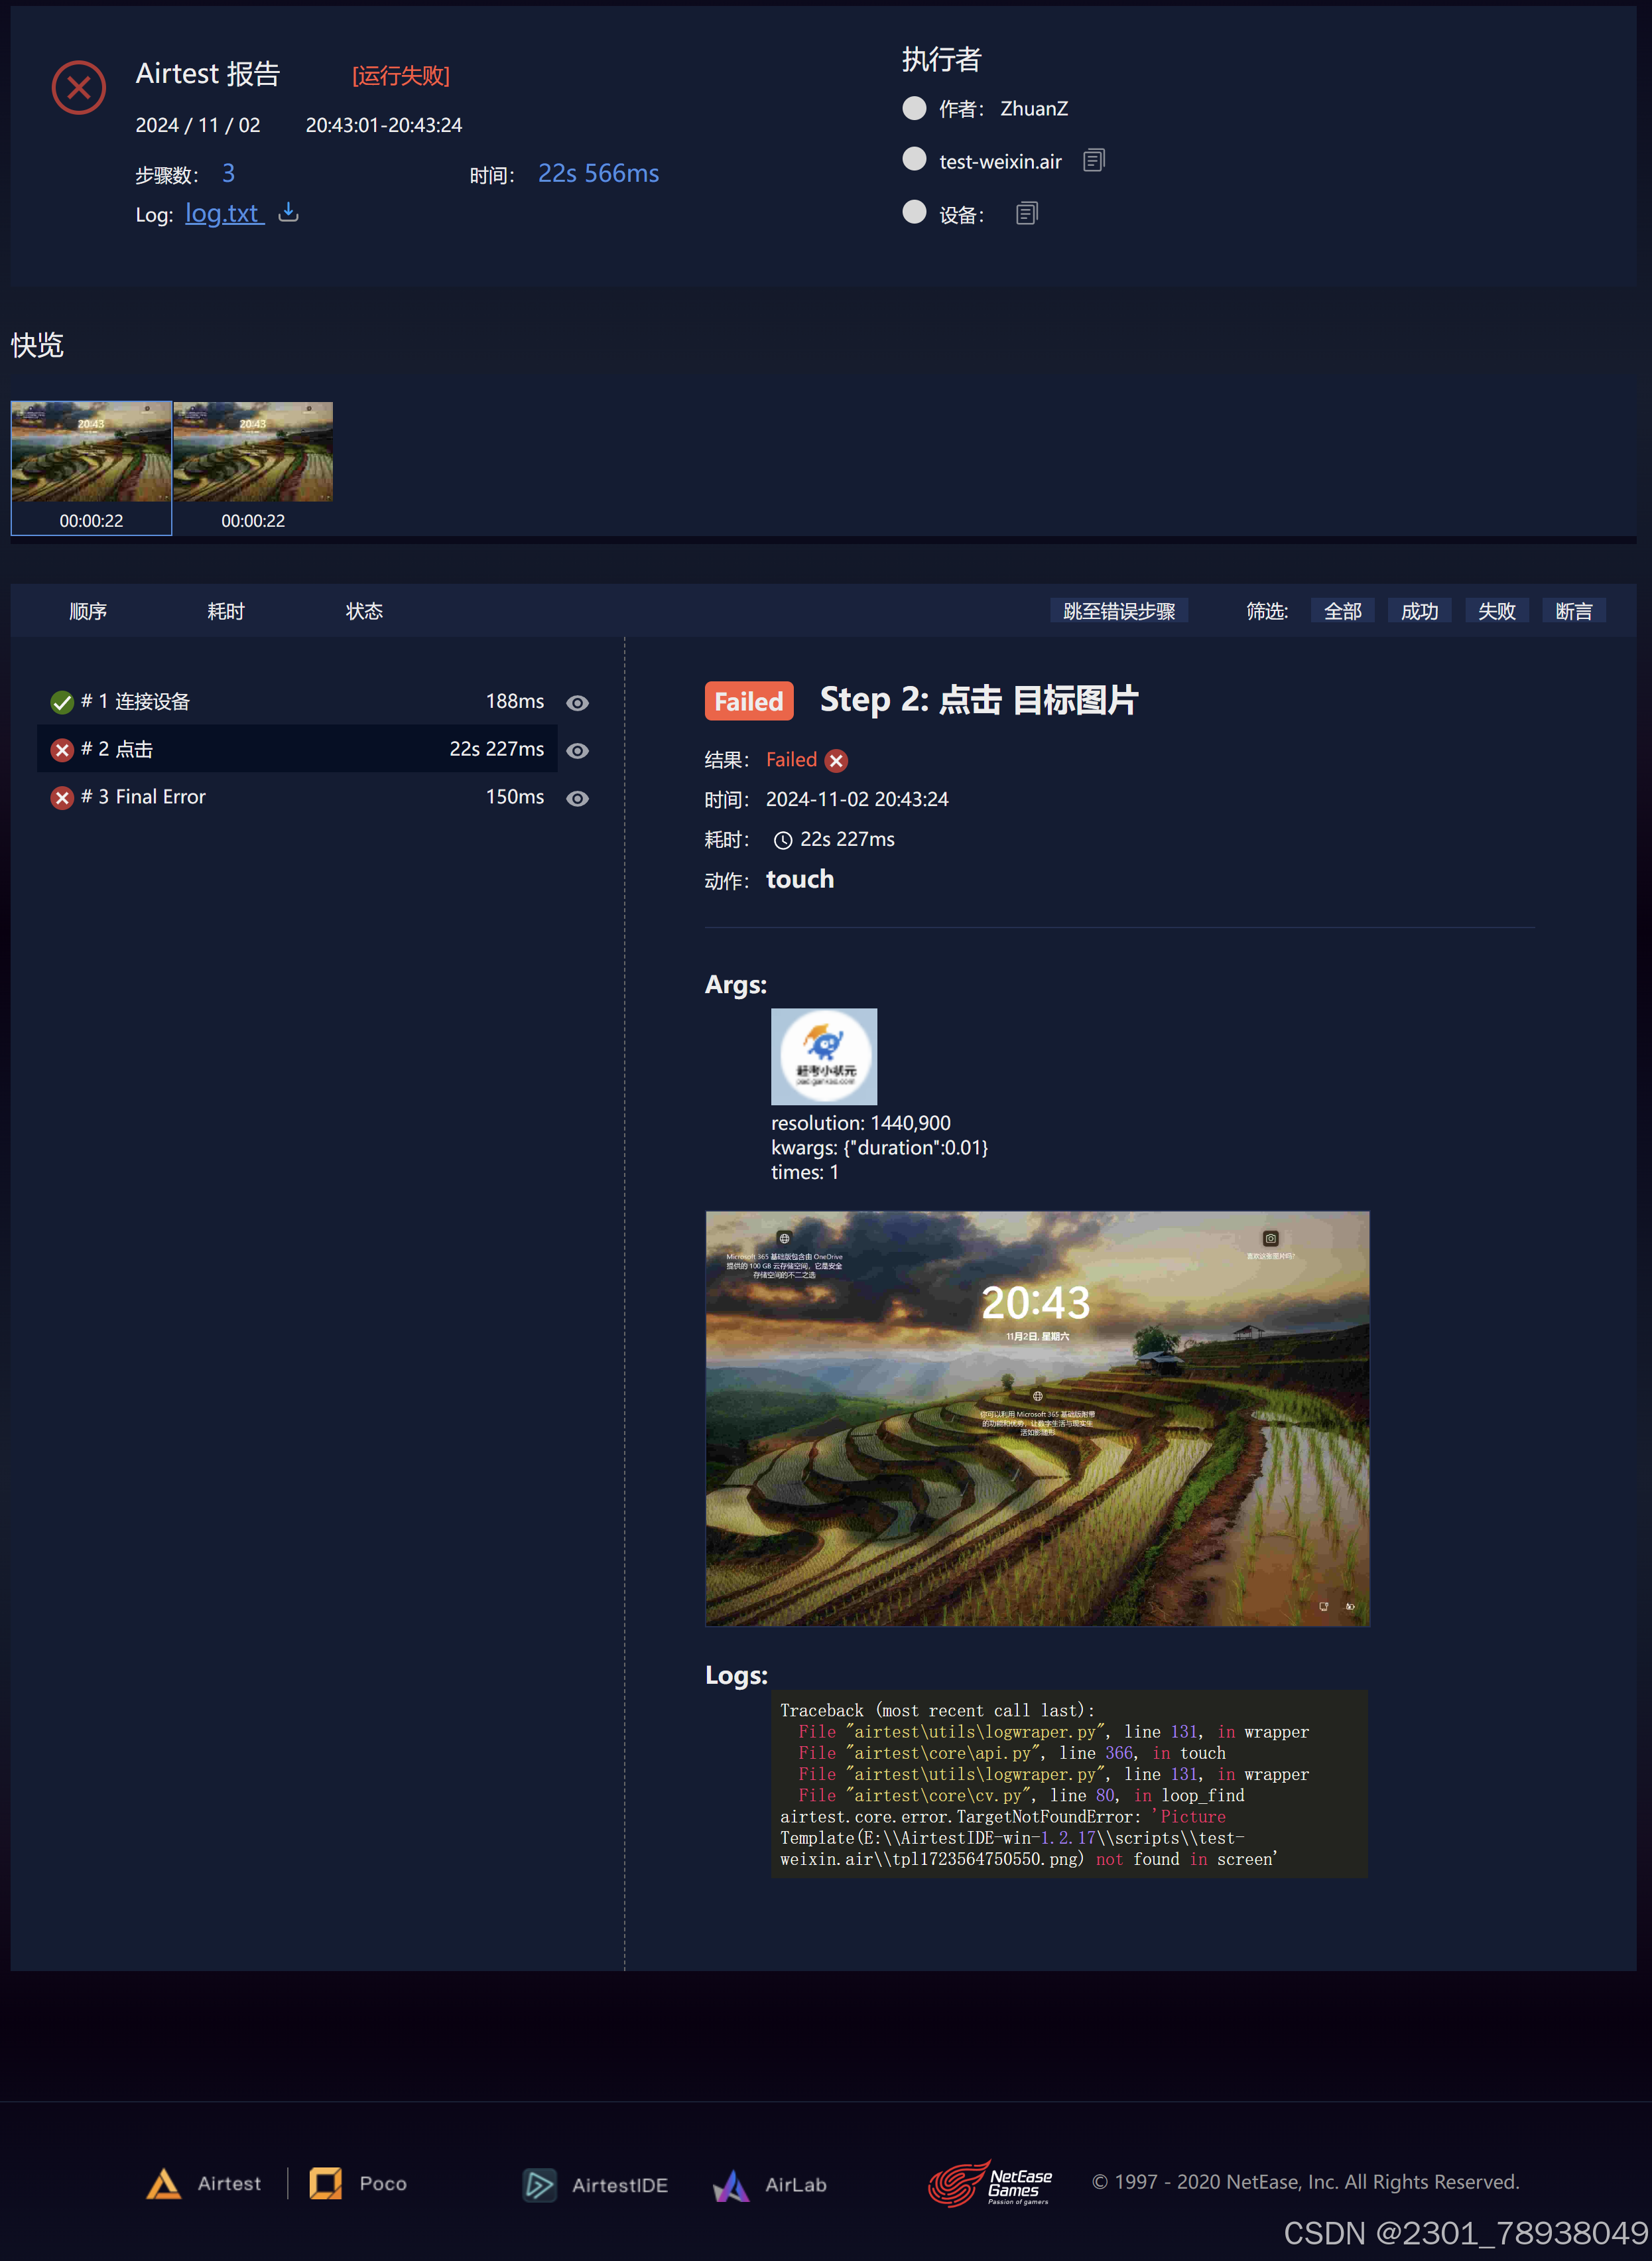Click the copy icon next to 设备

(1026, 213)
